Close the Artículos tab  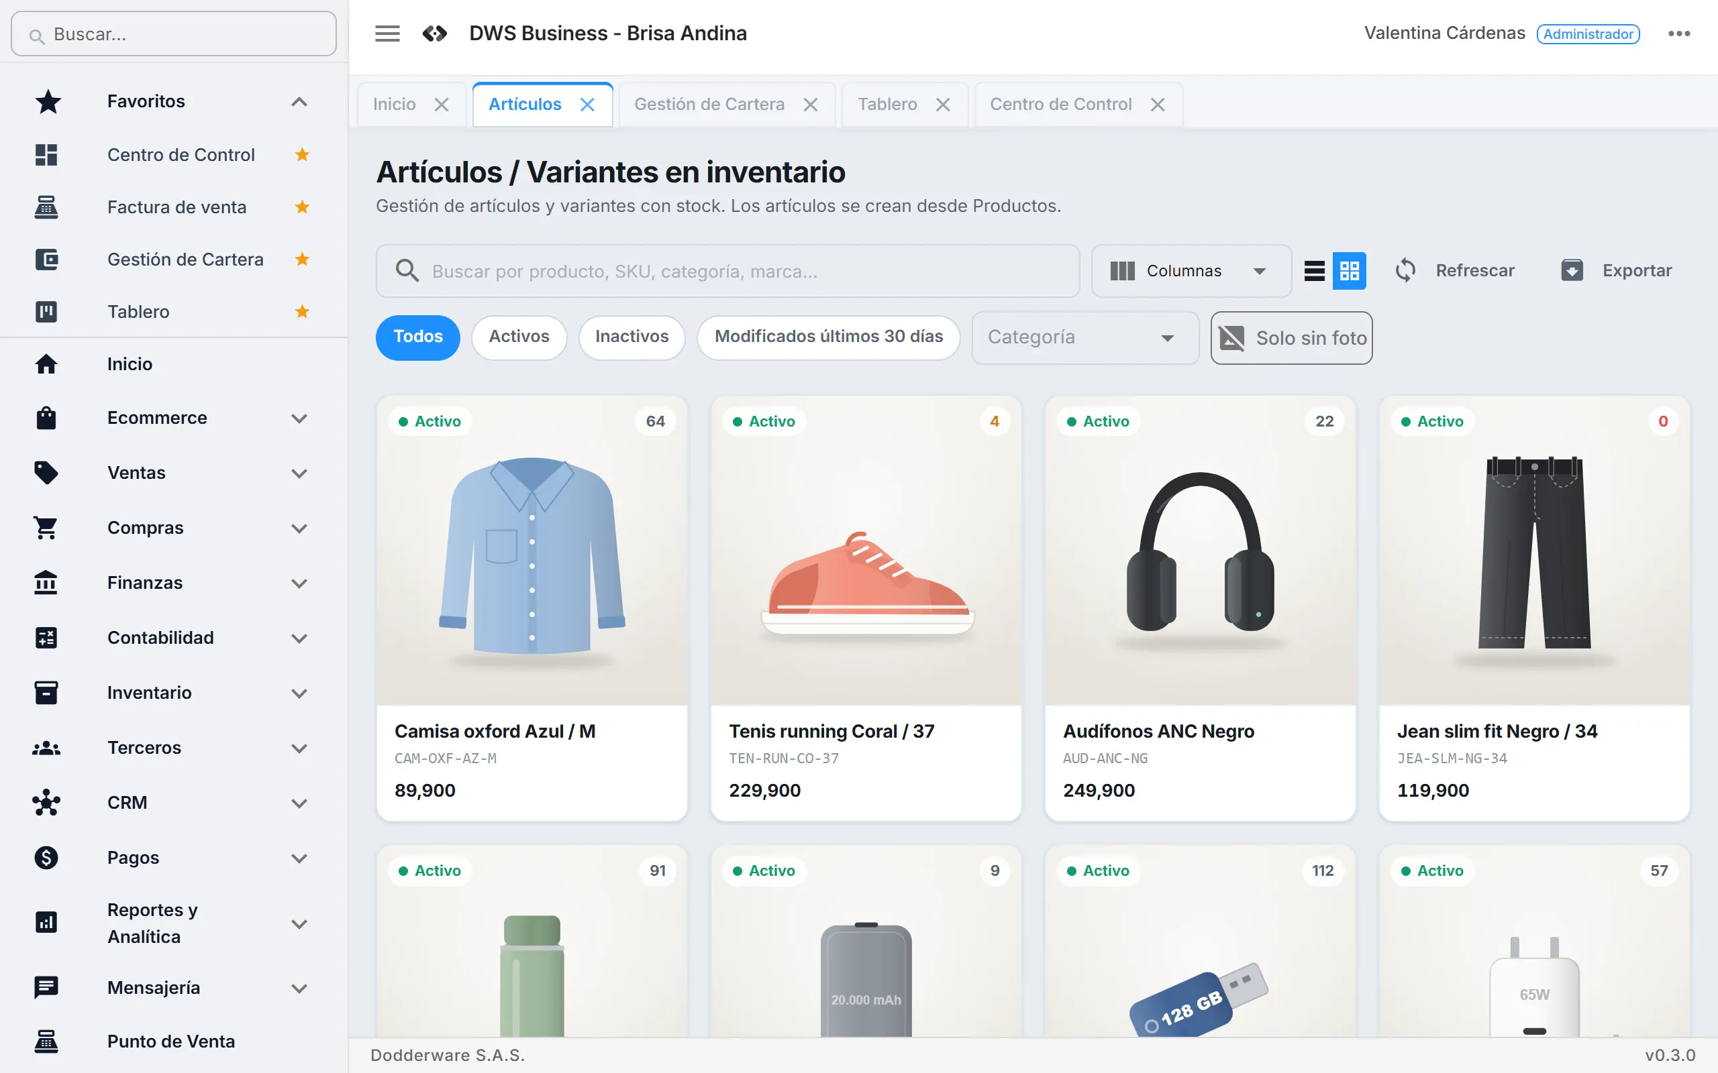(x=587, y=105)
